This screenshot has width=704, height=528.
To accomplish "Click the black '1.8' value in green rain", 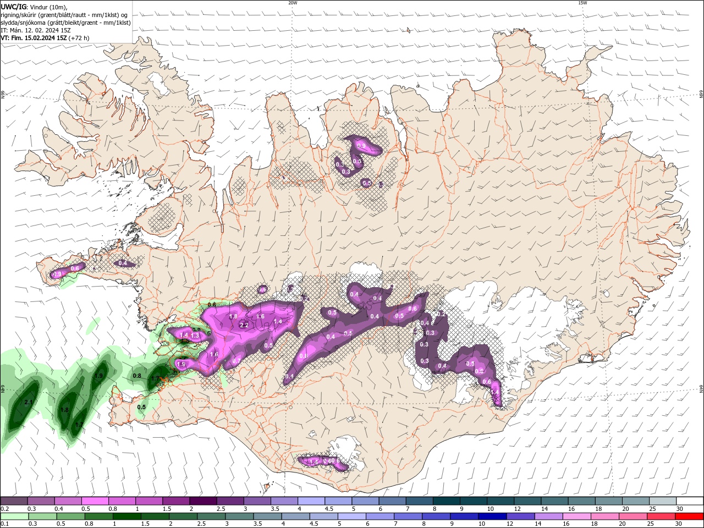I will [64, 410].
